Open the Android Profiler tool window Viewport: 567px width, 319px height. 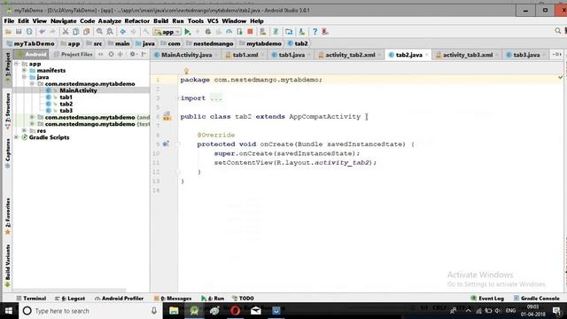(x=120, y=299)
